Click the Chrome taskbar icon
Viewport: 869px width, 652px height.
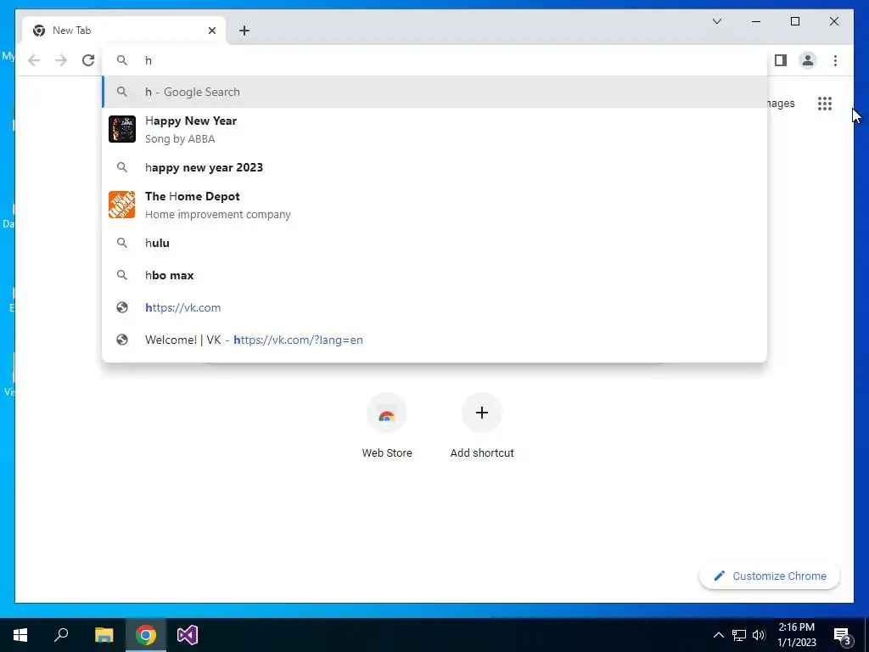coord(146,635)
